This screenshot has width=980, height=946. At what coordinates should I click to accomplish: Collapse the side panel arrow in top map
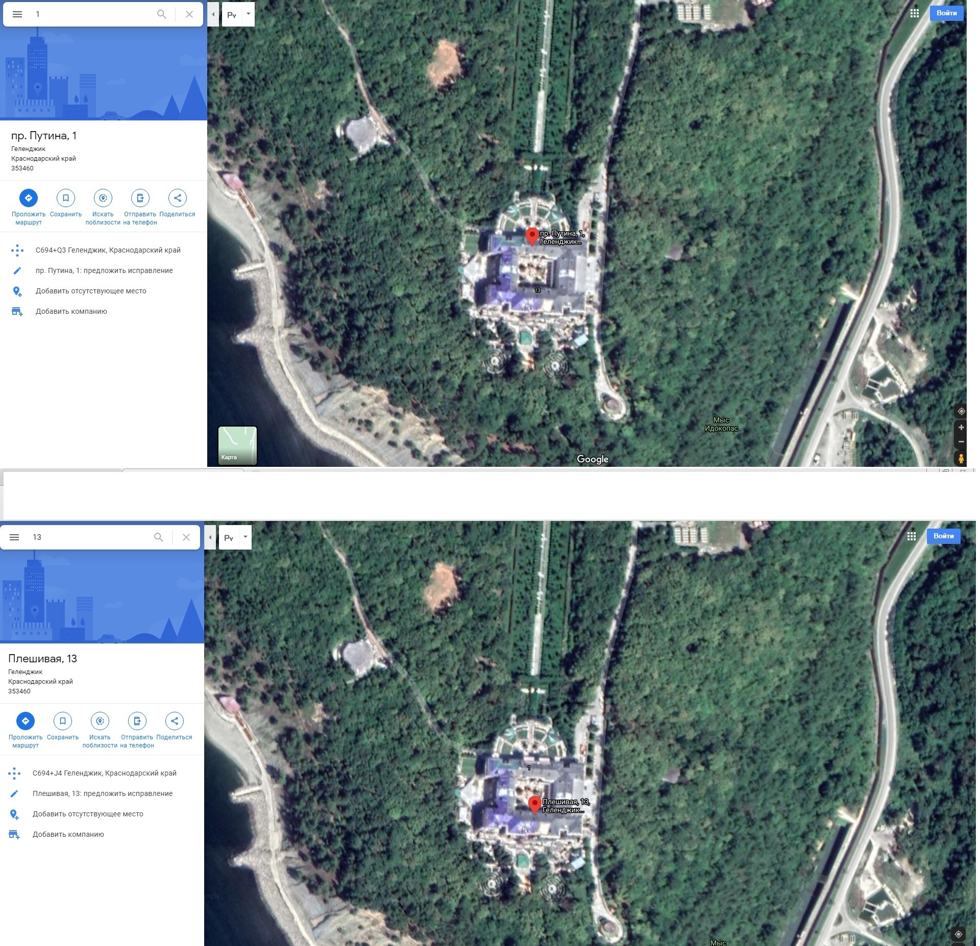click(x=213, y=14)
